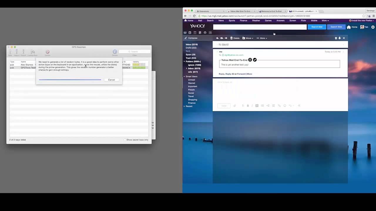Click the Import icon in GPG Keychain
The width and height of the screenshot is (376, 211).
point(17,52)
